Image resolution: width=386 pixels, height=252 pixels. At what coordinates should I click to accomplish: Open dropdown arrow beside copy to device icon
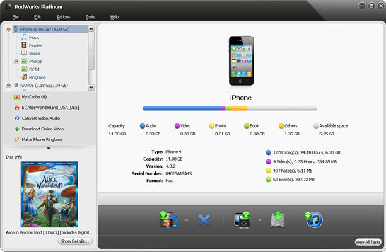point(260,220)
